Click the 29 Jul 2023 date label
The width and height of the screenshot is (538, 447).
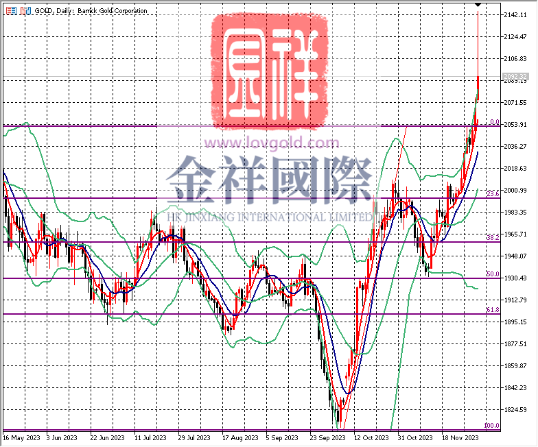click(194, 437)
